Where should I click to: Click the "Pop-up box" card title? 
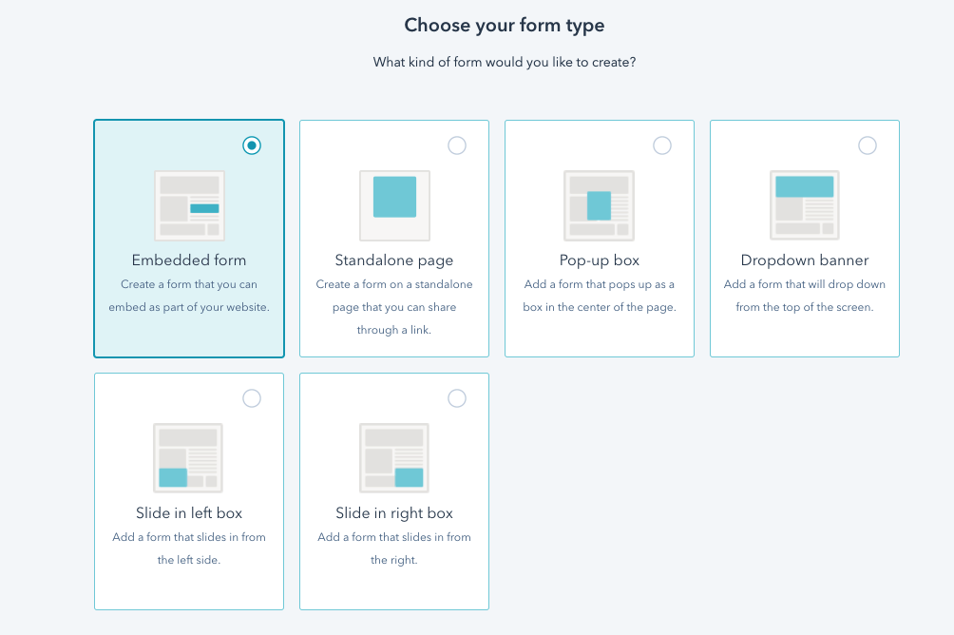pyautogui.click(x=600, y=260)
